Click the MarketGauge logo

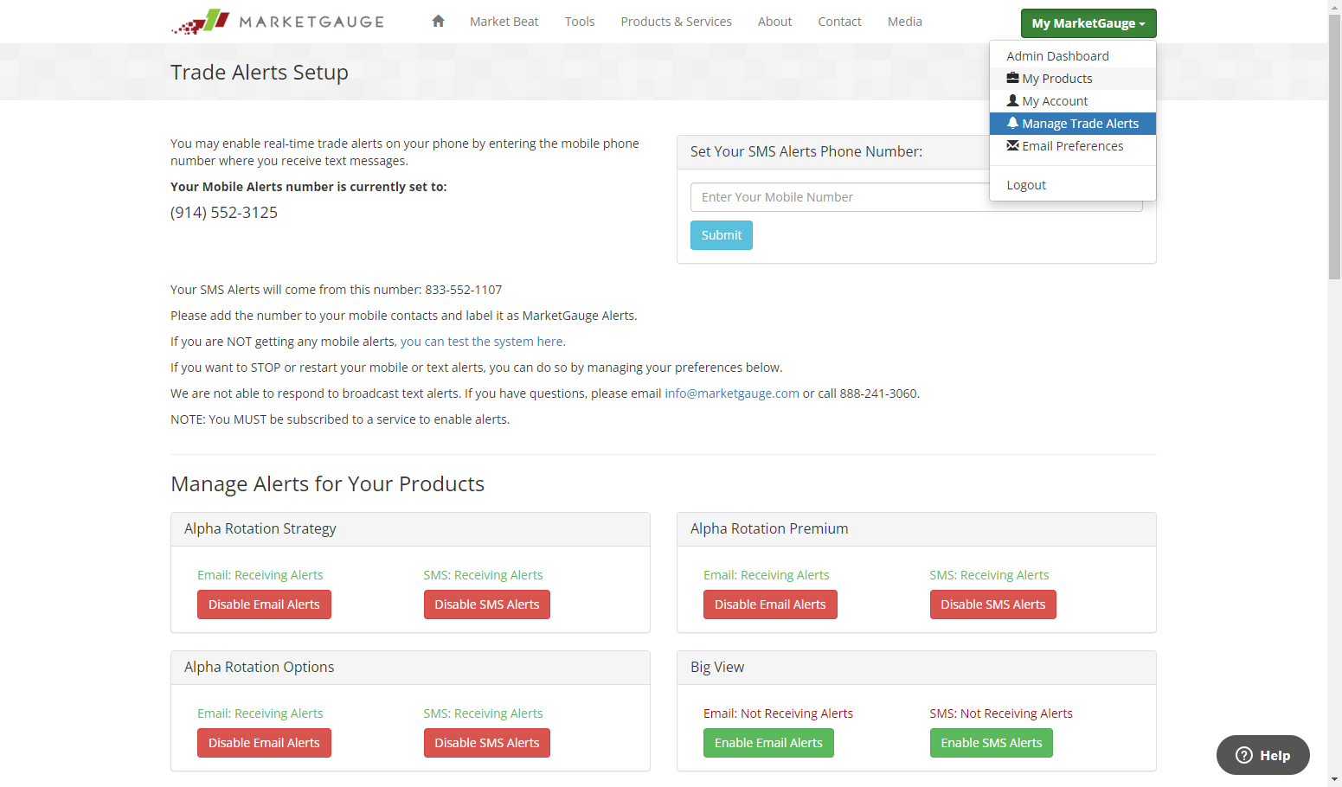coord(277,22)
